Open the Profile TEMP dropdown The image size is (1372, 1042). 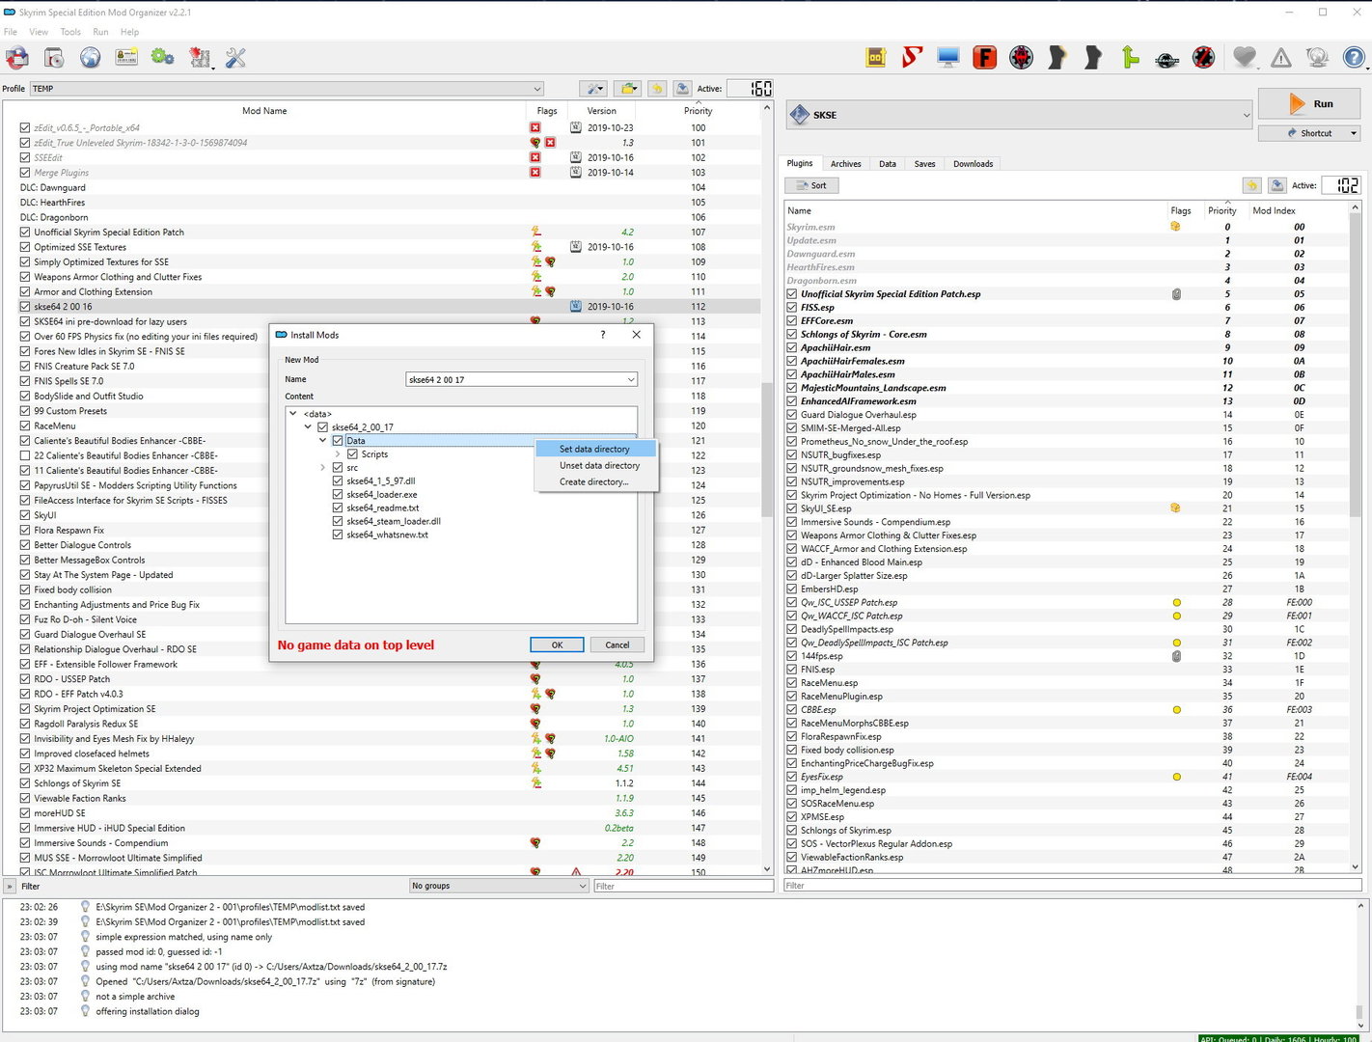tap(287, 89)
